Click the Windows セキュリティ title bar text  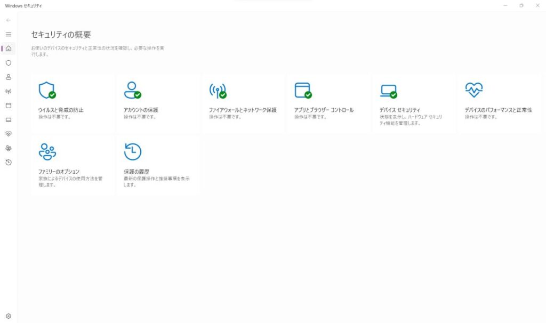(x=23, y=6)
